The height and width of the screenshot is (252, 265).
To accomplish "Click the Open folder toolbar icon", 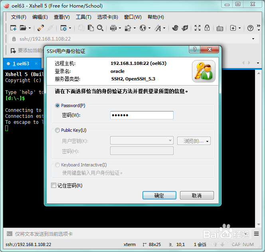I will point(23,28).
